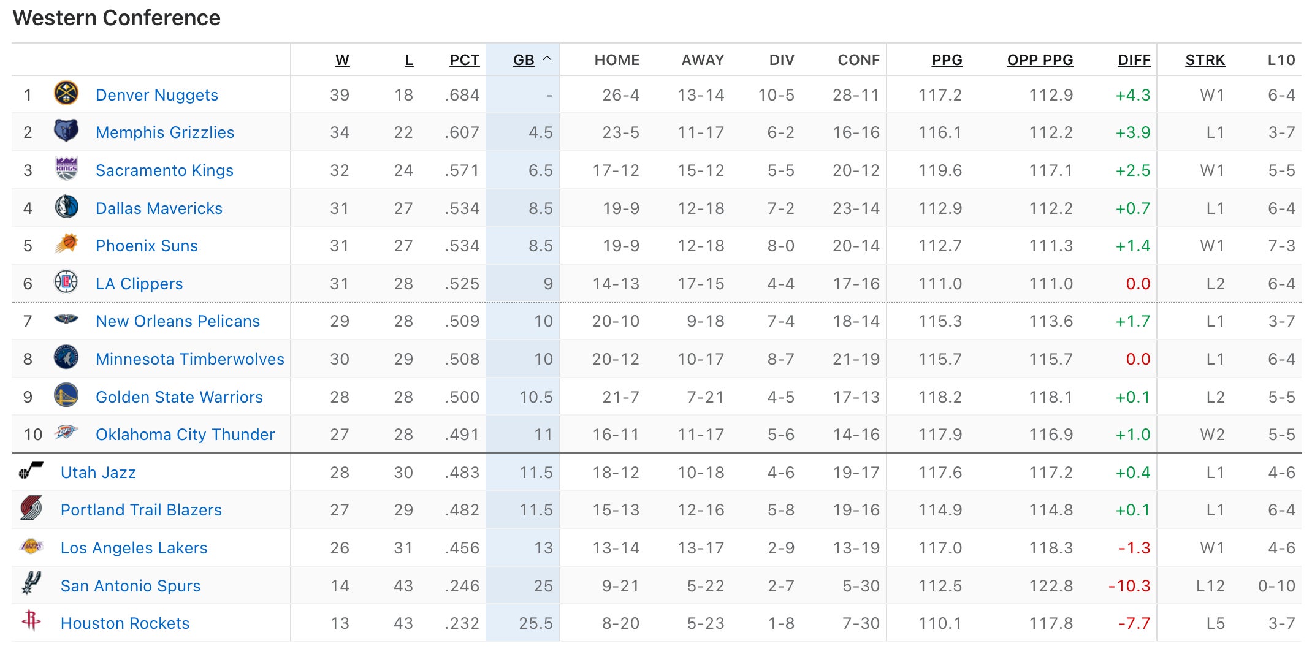Sort by PPG column header
The height and width of the screenshot is (657, 1312).
[947, 60]
